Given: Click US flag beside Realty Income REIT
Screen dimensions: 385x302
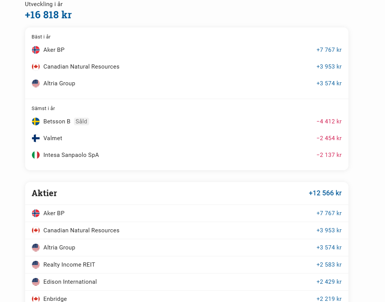Looking at the screenshot, I should point(35,265).
